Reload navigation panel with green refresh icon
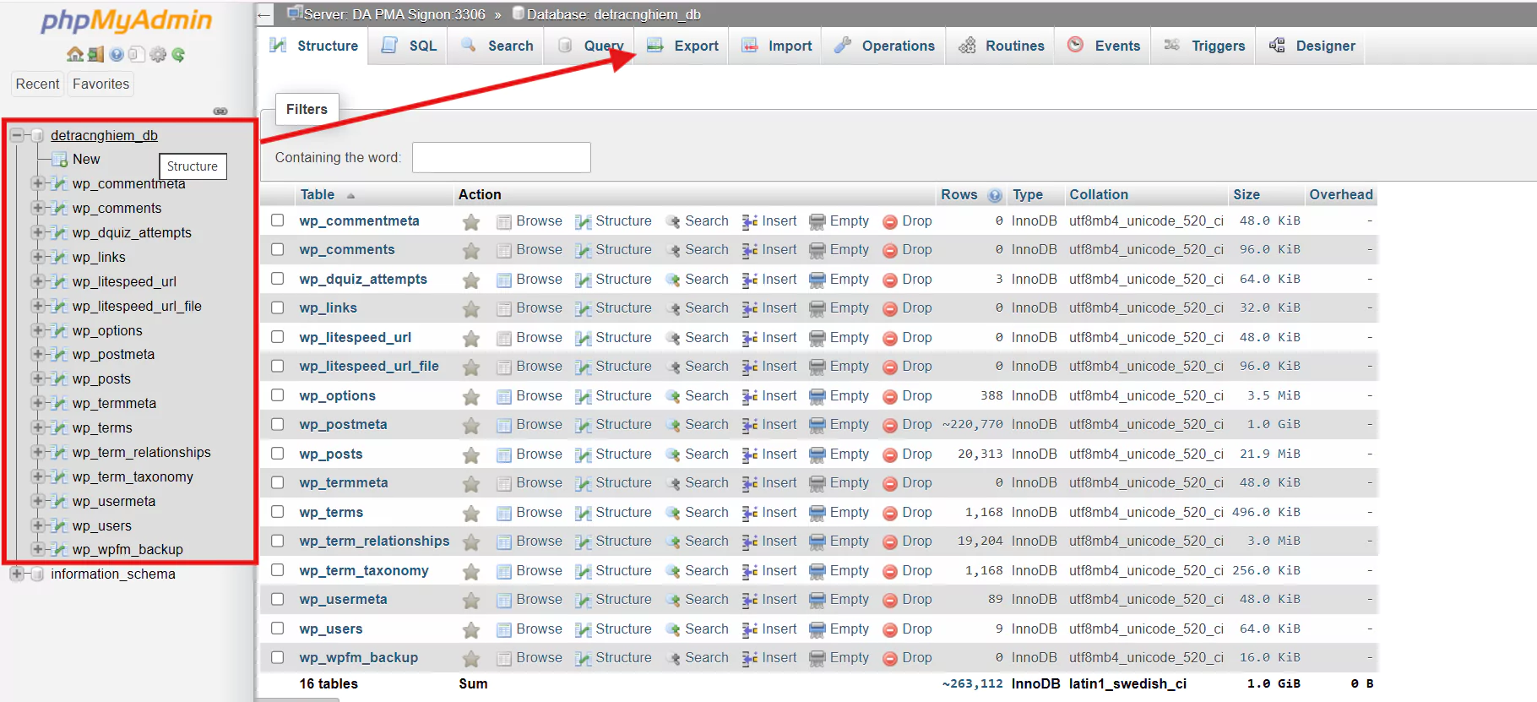1537x702 pixels. 178,55
